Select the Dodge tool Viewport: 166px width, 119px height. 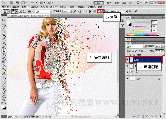pos(4,69)
